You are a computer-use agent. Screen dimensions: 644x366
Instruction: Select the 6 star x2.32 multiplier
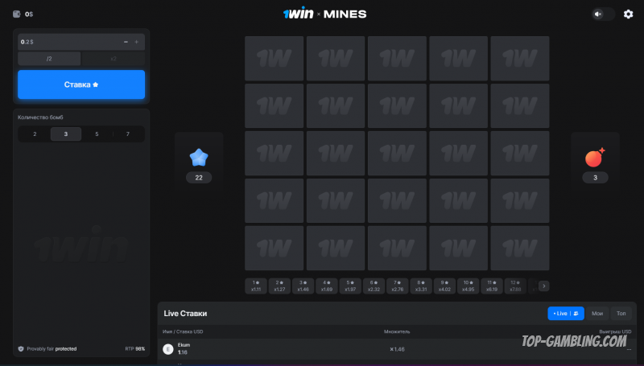[x=374, y=286]
